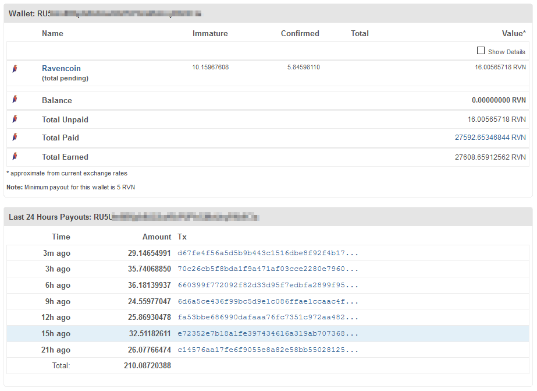The height and width of the screenshot is (391, 537).
Task: Click the Ravencoin bird icon next to Balance
Action: [15, 99]
